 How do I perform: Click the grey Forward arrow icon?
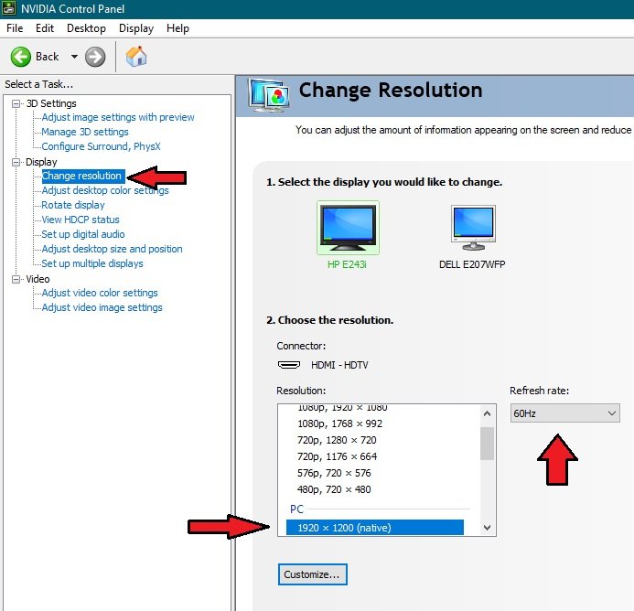95,57
